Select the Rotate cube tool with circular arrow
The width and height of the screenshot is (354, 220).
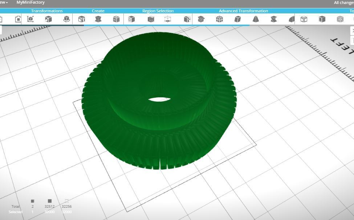pyautogui.click(x=66, y=19)
